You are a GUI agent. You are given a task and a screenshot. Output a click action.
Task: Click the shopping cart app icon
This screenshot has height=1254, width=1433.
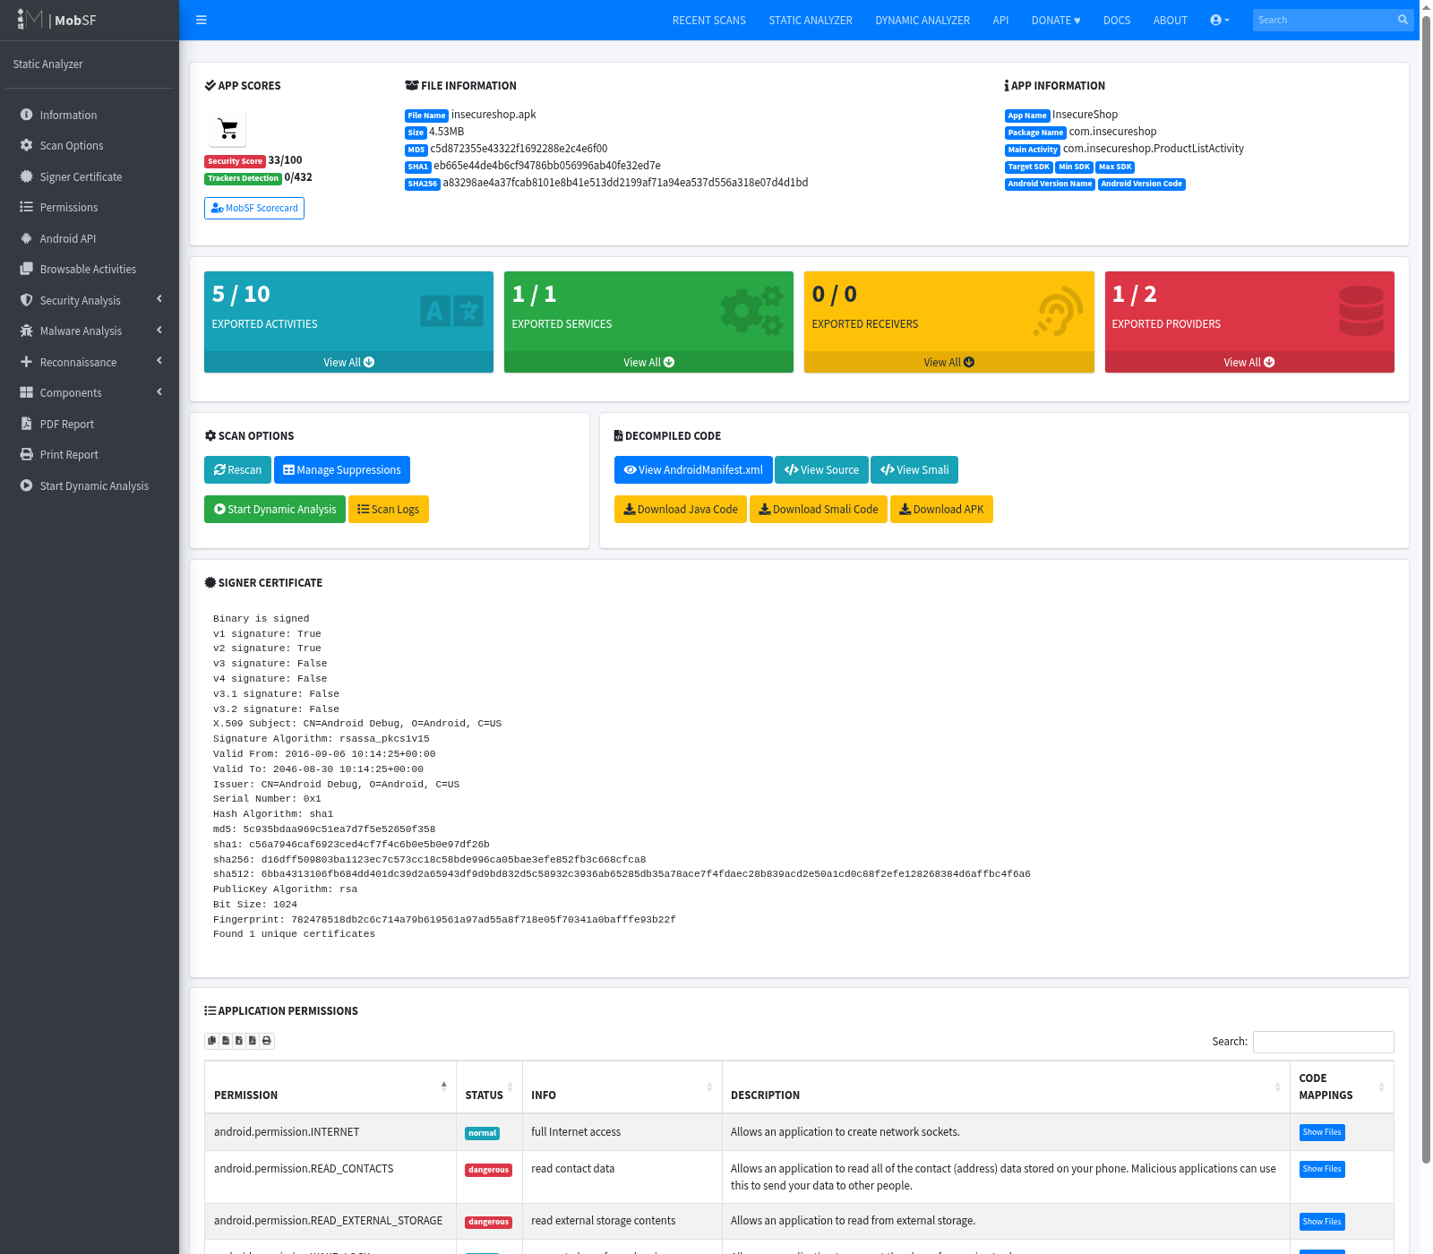point(227,129)
